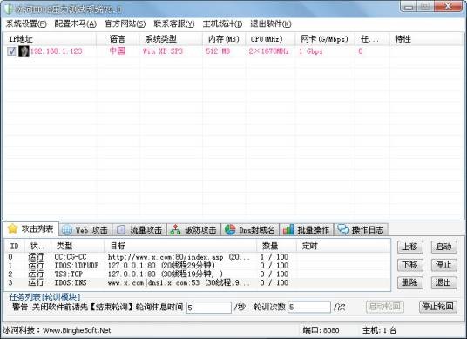Click the 语言 column header
Screen dimensions: 467x339
118,39
